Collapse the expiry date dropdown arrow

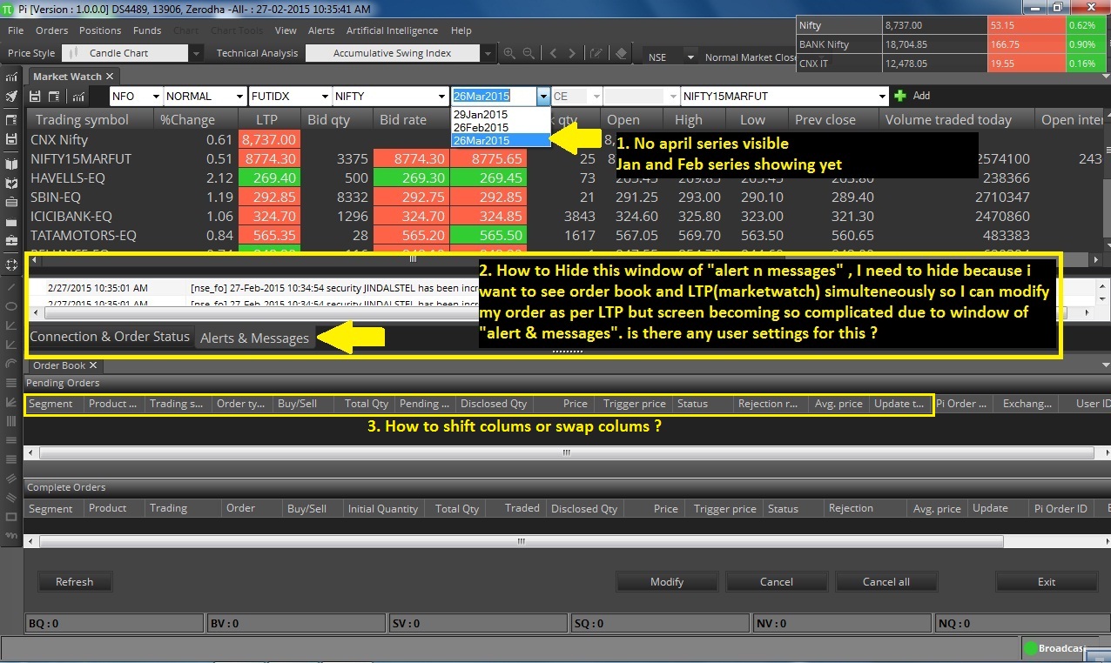pyautogui.click(x=543, y=96)
